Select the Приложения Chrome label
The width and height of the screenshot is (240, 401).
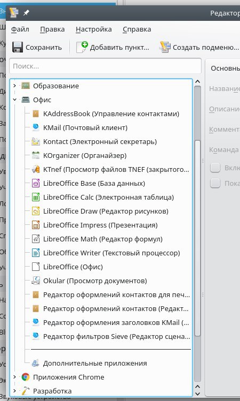[x=69, y=377]
